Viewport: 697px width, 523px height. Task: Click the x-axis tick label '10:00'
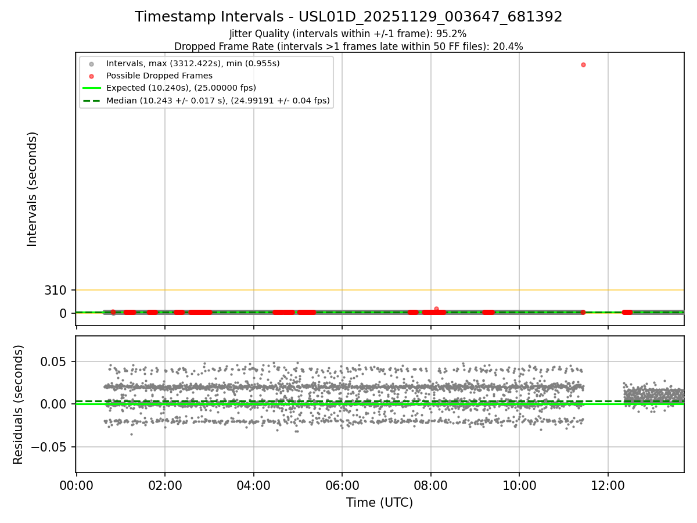(x=519, y=485)
